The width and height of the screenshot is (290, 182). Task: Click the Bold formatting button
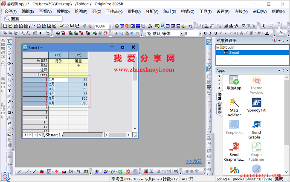[x=205, y=33]
